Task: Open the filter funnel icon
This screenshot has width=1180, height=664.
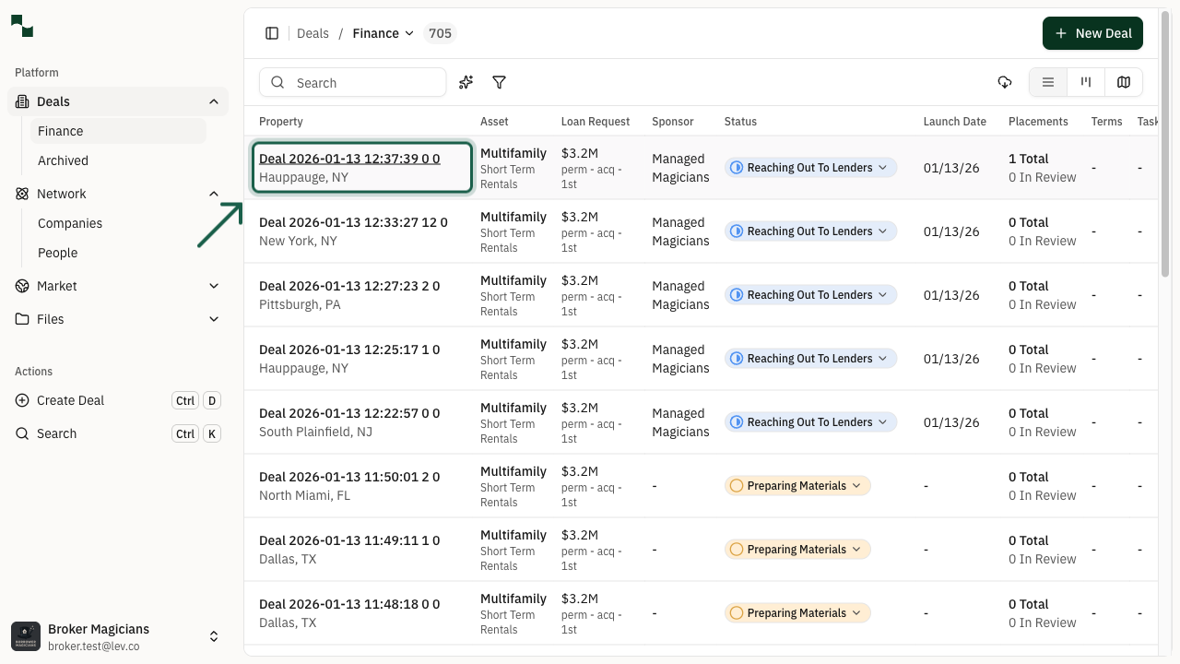Action: [499, 82]
